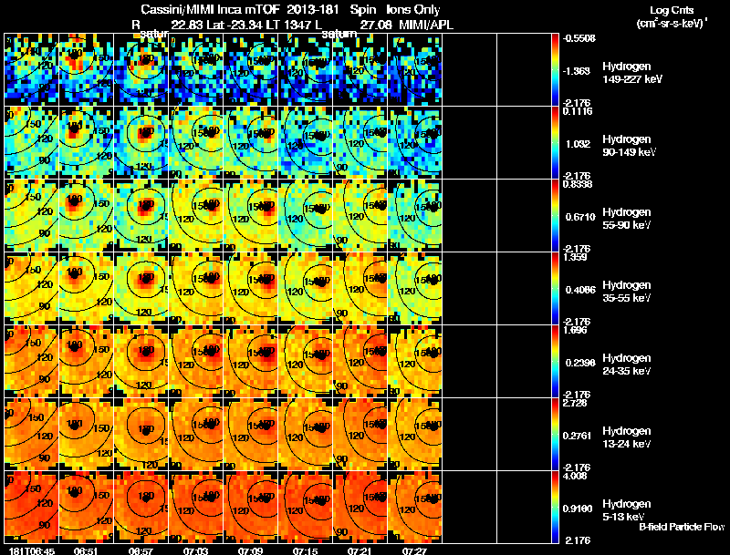
Task: Click the 07:15 time label
Action: pos(306,550)
